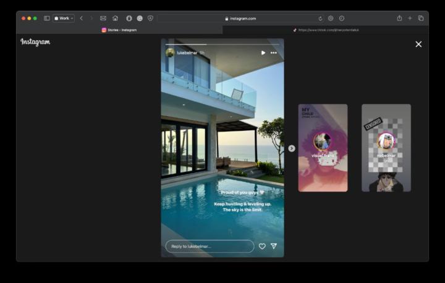Open the Work profile dropdown
The image size is (445, 283).
[64, 18]
